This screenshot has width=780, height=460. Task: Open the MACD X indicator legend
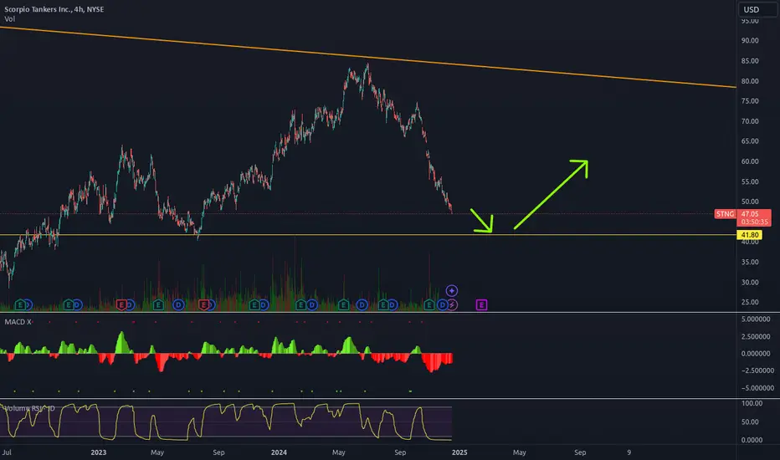pyautogui.click(x=18, y=322)
